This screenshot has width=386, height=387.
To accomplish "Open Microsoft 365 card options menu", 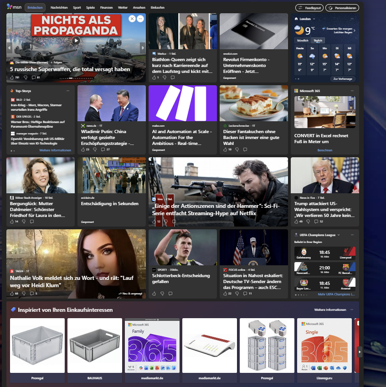I will (352, 91).
